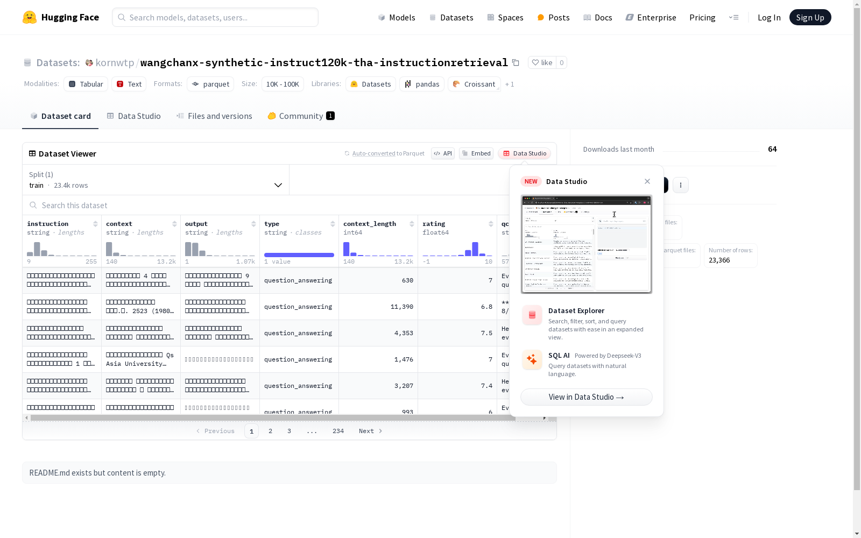Viewport: 861px width, 538px height.
Task: Click the Hugging Face logo icon
Action: [30, 17]
